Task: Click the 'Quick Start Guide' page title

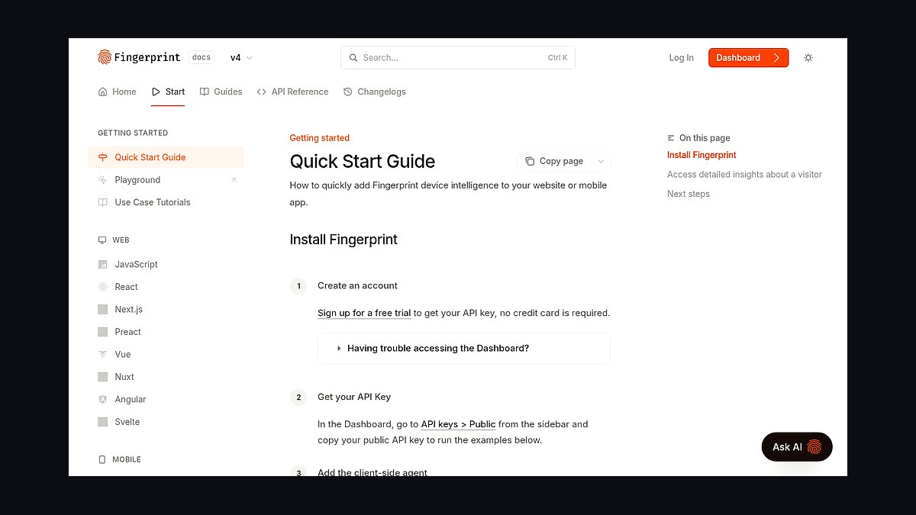Action: (363, 162)
